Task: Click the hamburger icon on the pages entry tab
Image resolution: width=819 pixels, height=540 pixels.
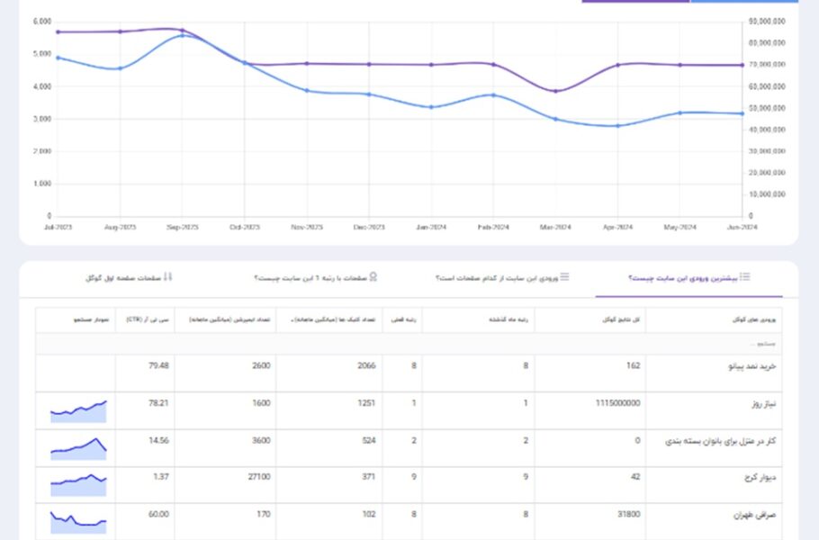Action: point(564,277)
